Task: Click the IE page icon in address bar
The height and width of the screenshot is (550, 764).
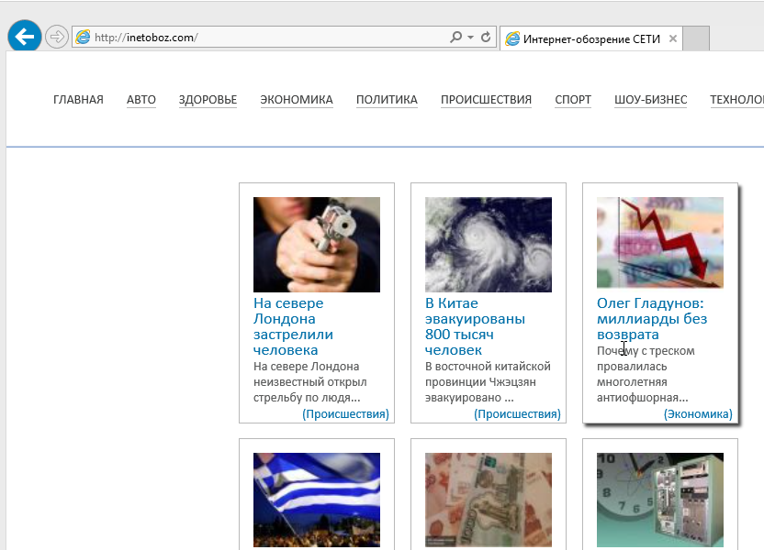Action: click(84, 37)
